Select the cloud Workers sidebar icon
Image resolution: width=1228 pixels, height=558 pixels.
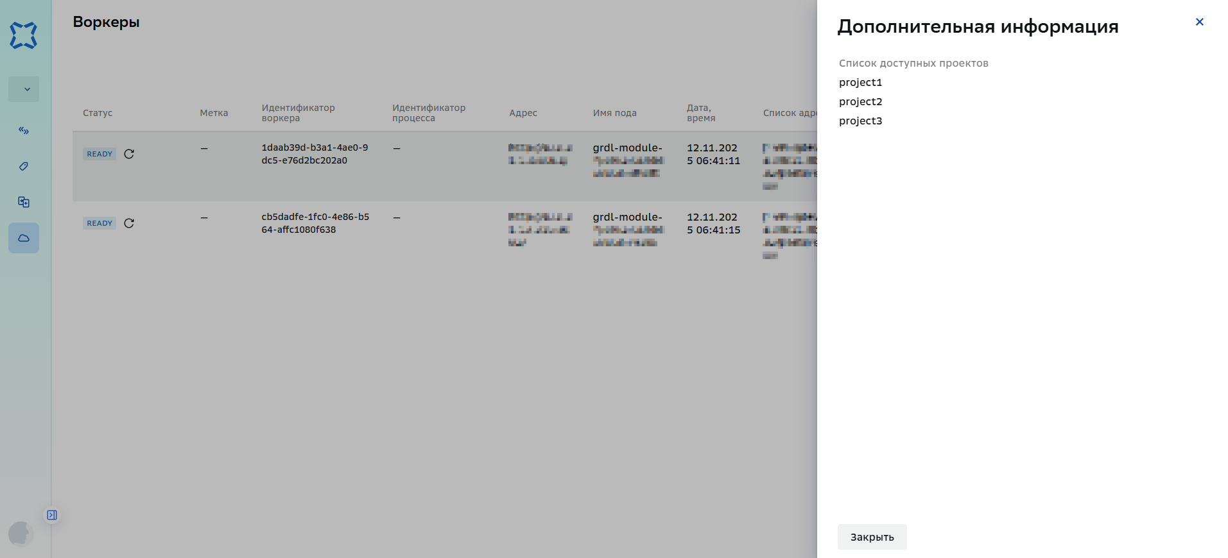24,238
